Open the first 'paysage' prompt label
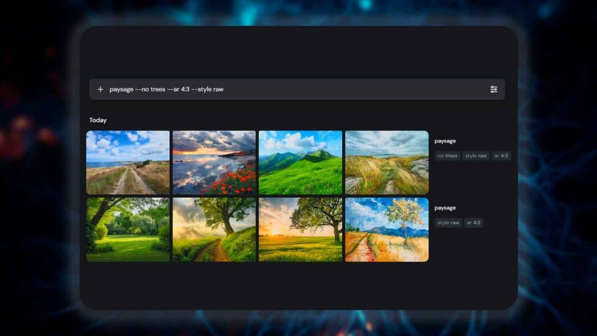The height and width of the screenshot is (336, 597). tap(445, 141)
